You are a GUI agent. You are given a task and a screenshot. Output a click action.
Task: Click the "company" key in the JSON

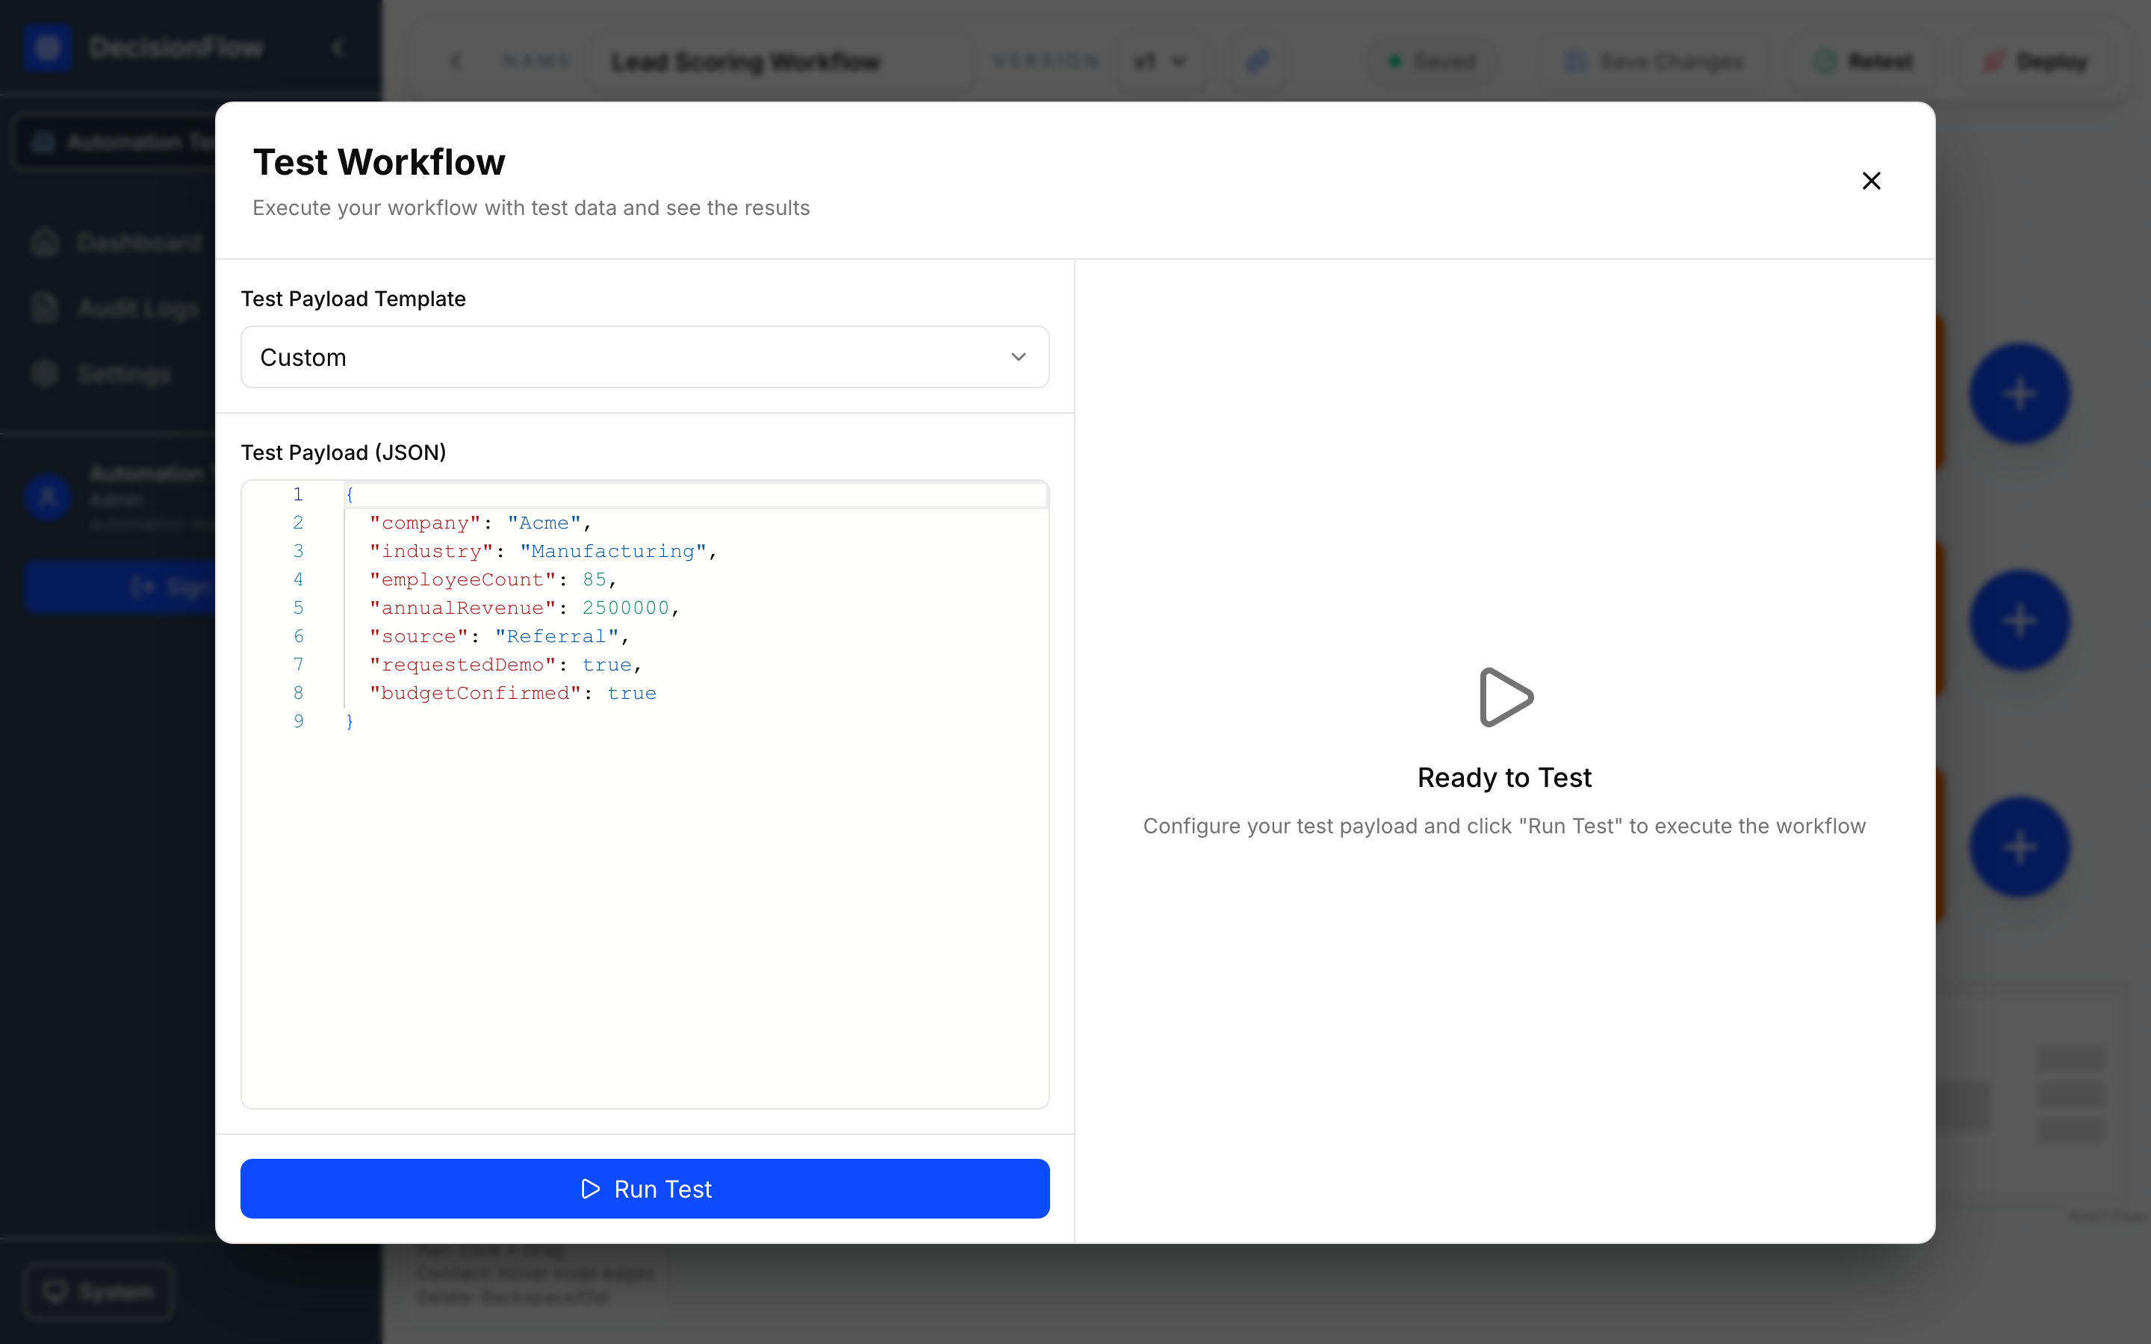(x=425, y=523)
